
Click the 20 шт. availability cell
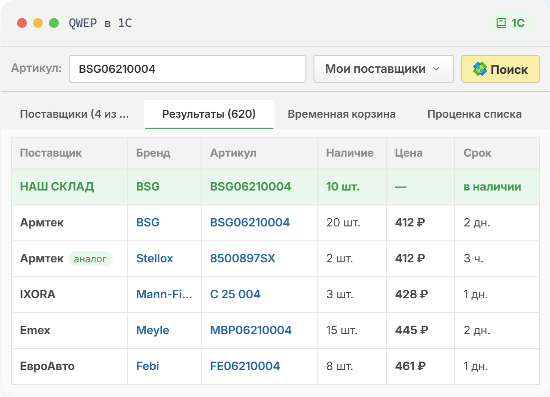tap(352, 223)
